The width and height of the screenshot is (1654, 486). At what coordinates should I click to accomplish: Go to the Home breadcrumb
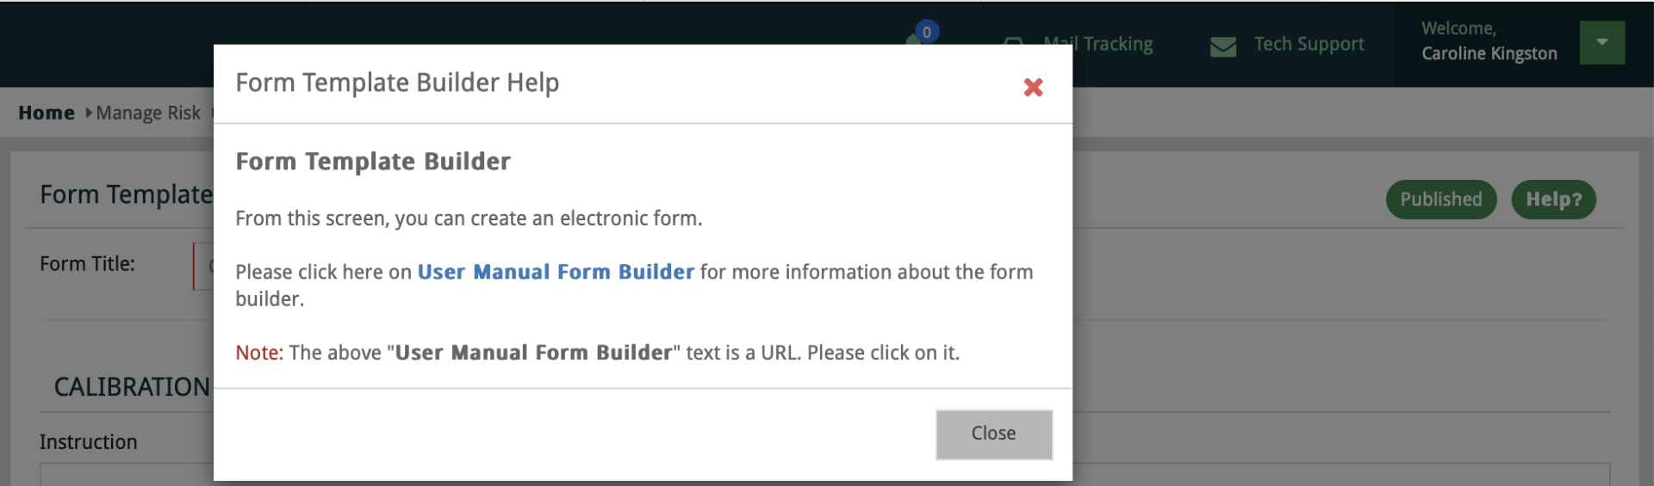click(47, 113)
